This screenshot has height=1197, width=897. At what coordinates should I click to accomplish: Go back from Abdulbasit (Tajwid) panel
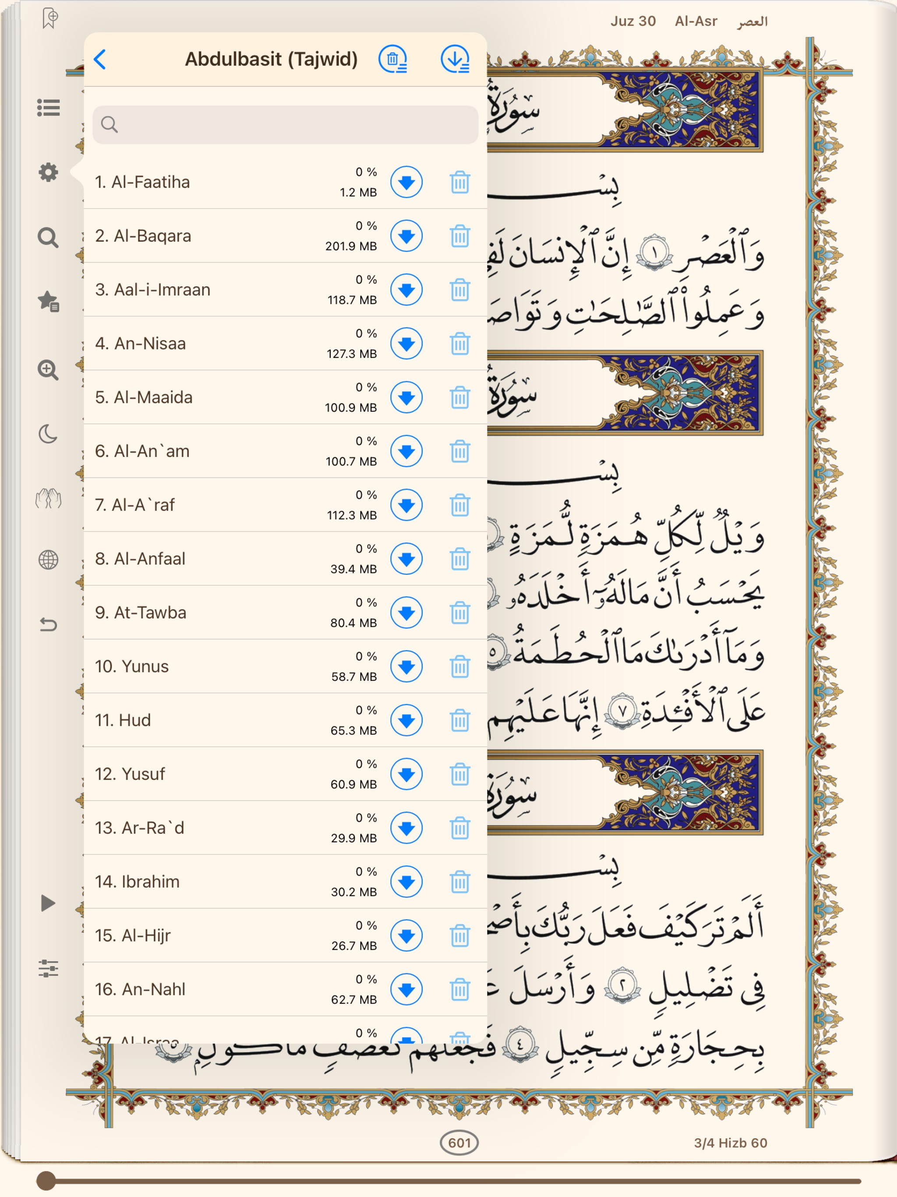click(101, 59)
